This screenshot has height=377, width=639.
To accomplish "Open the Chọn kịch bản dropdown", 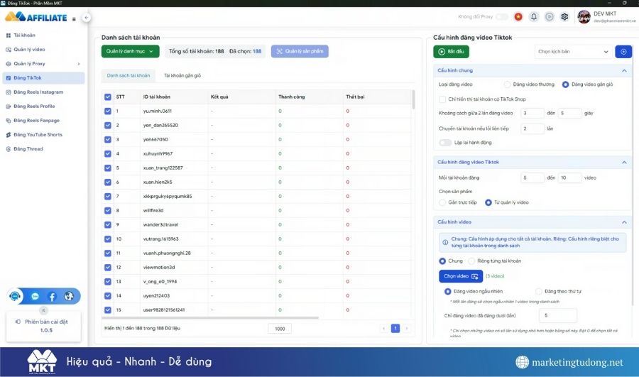I will click(x=573, y=52).
